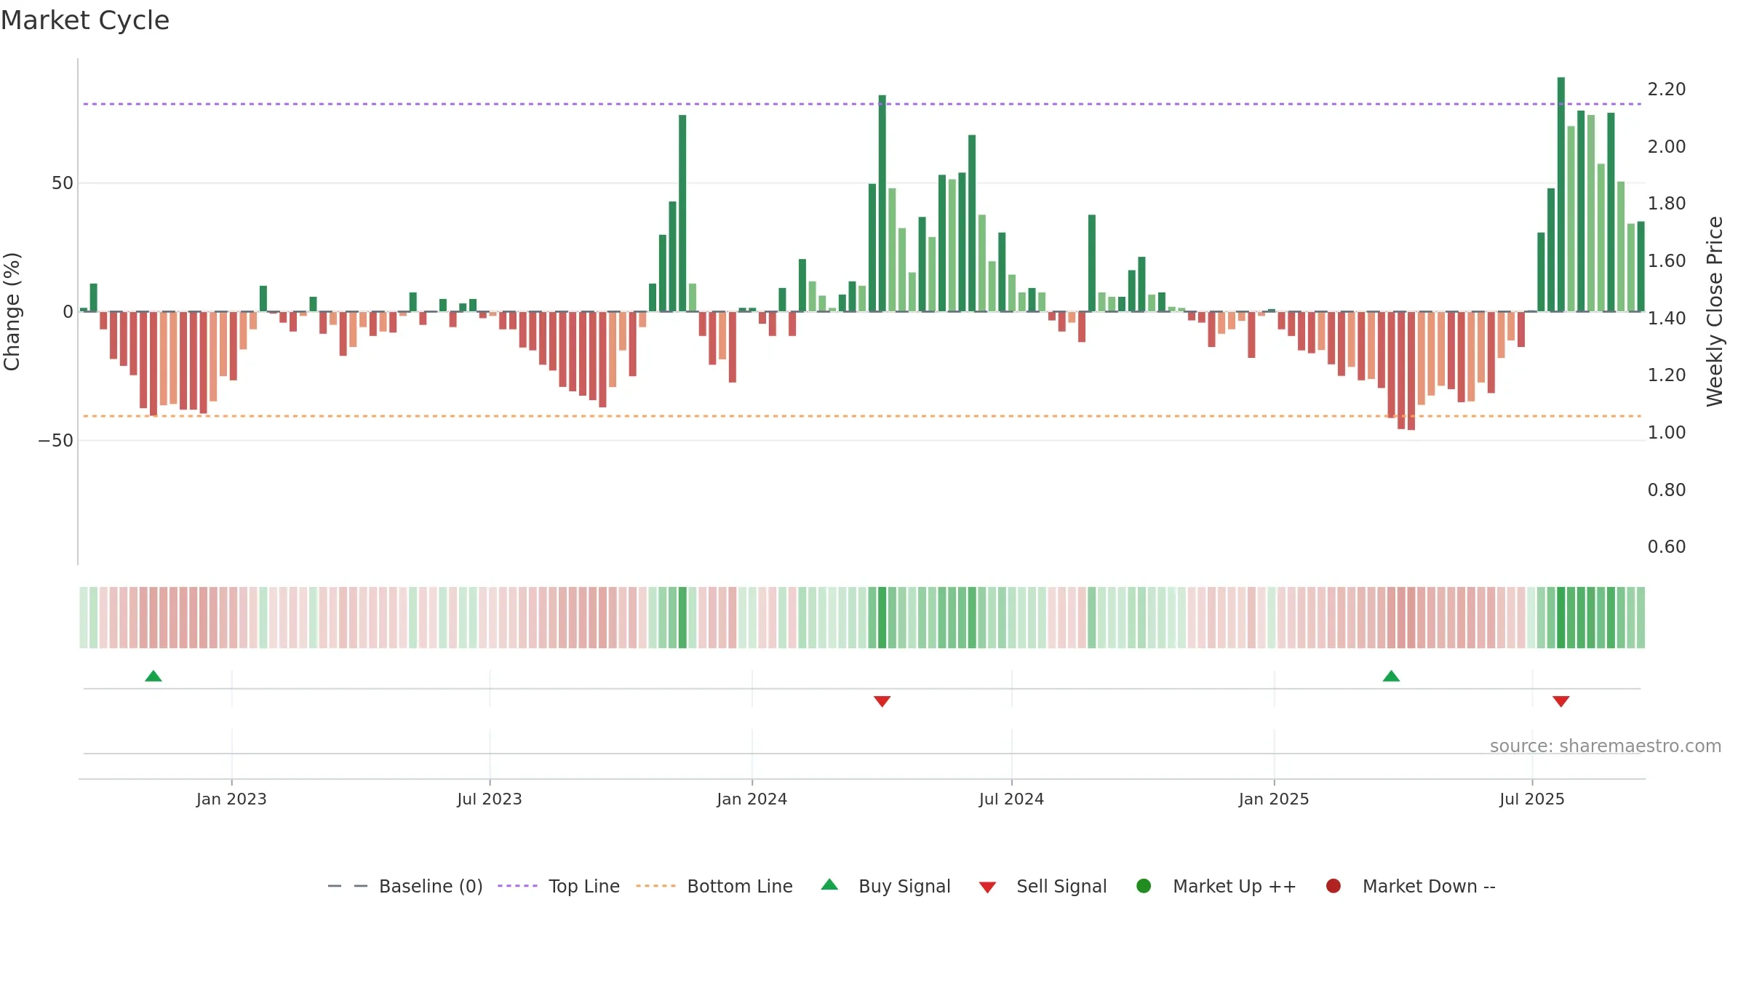The image size is (1746, 982).
Task: Click the 2.20 price axis label
Action: coord(1667,89)
